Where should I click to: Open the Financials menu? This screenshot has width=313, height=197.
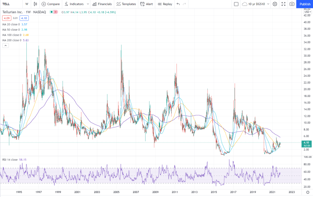pos(102,4)
